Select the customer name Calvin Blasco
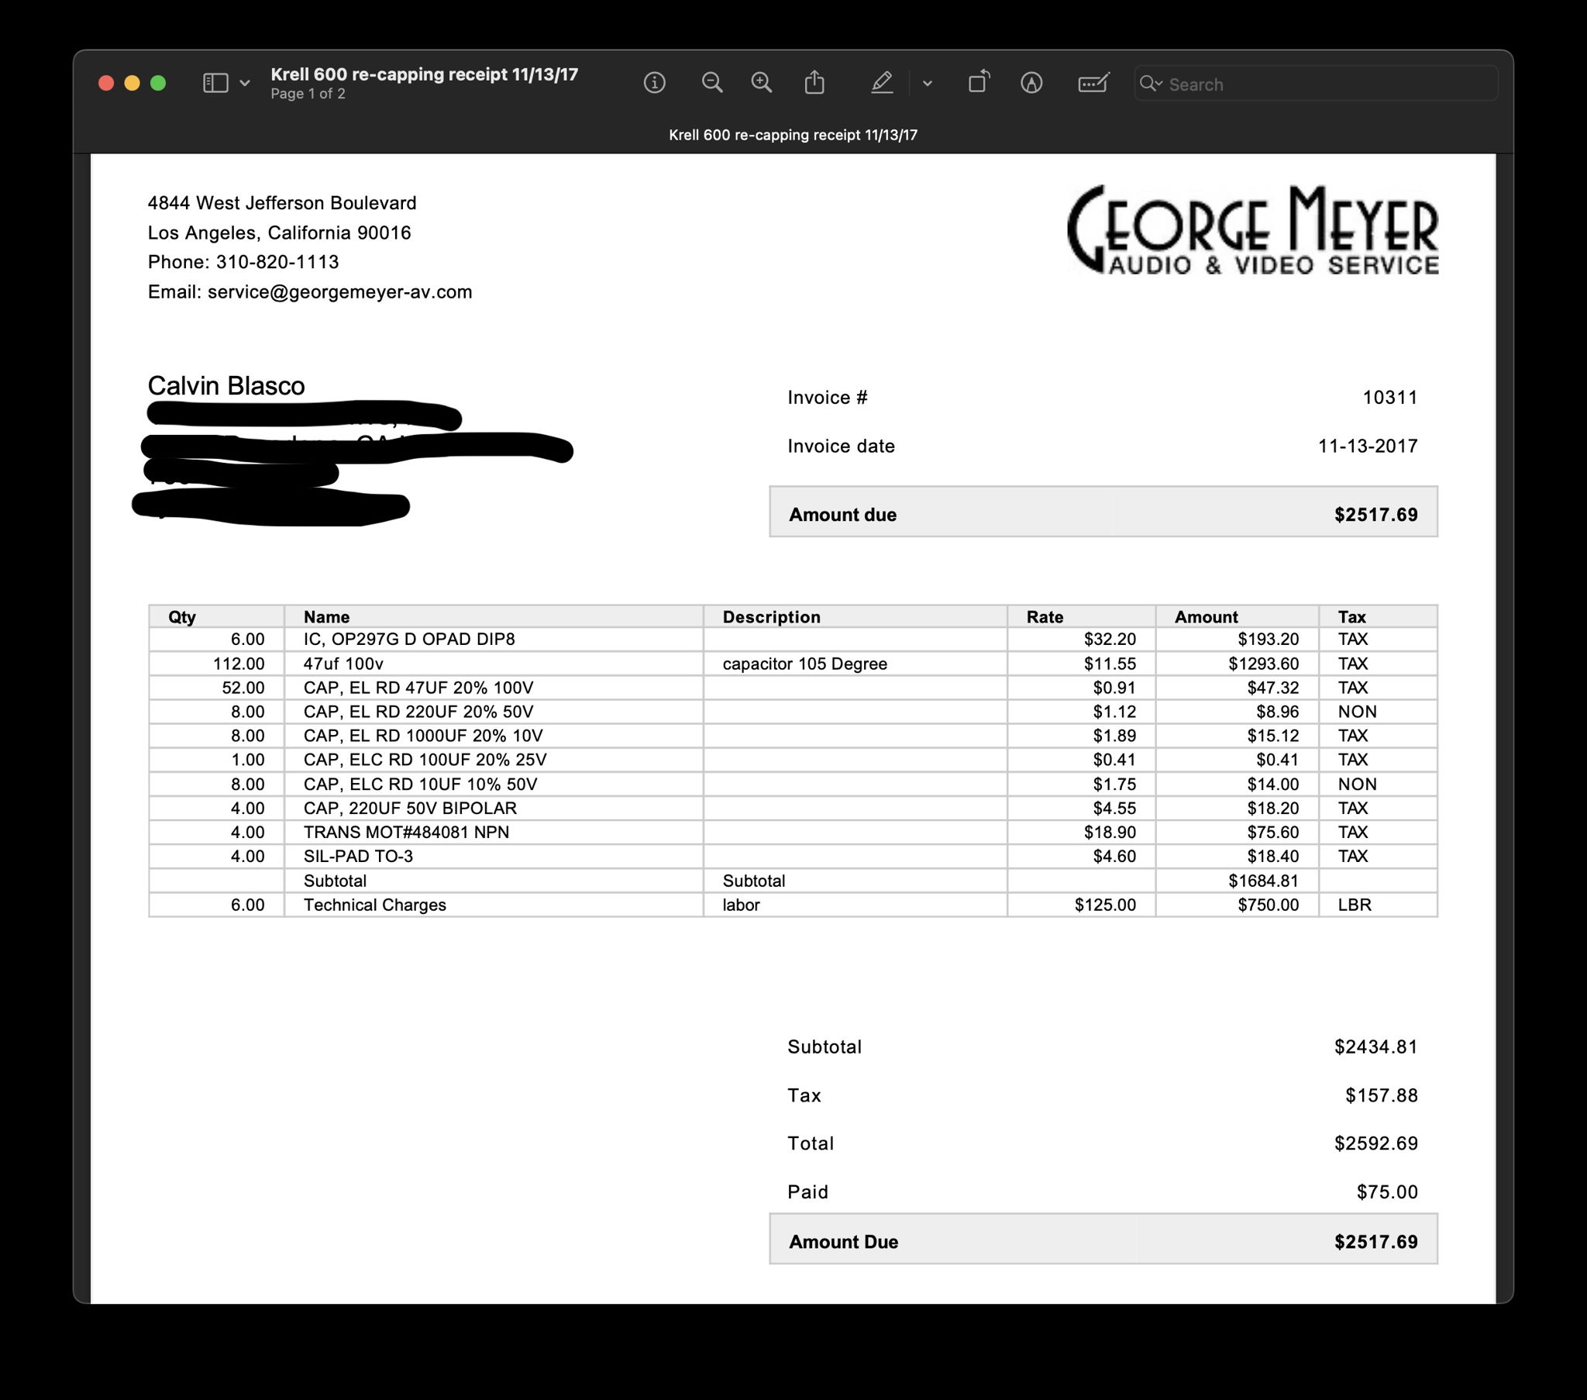 click(x=226, y=386)
